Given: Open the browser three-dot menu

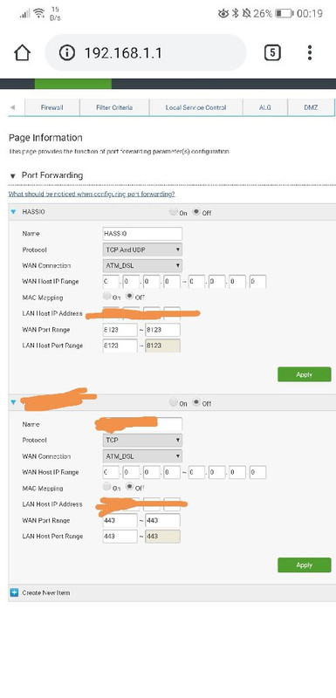Looking at the screenshot, I should click(x=310, y=52).
